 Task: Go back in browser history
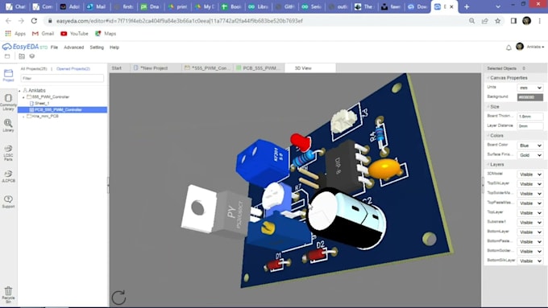pyautogui.click(x=8, y=21)
